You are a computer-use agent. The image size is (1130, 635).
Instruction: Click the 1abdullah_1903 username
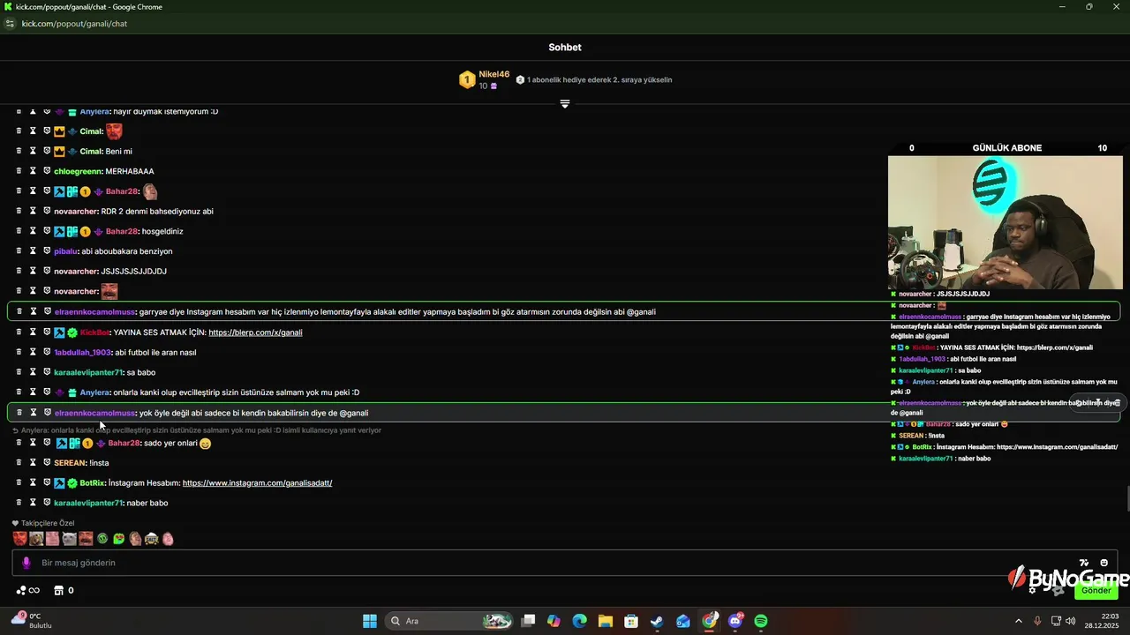(x=82, y=352)
